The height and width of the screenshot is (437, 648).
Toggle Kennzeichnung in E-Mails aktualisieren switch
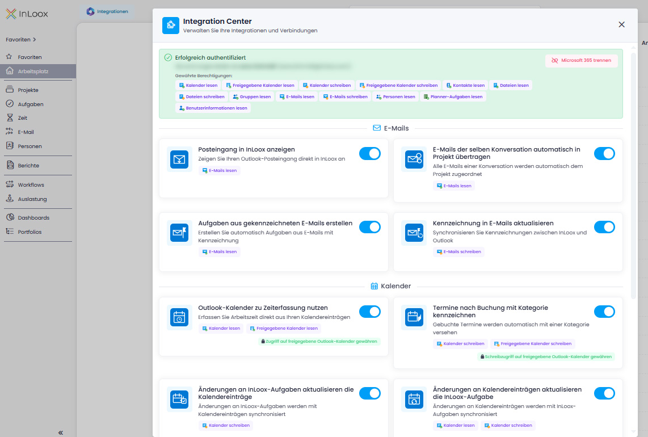(604, 227)
